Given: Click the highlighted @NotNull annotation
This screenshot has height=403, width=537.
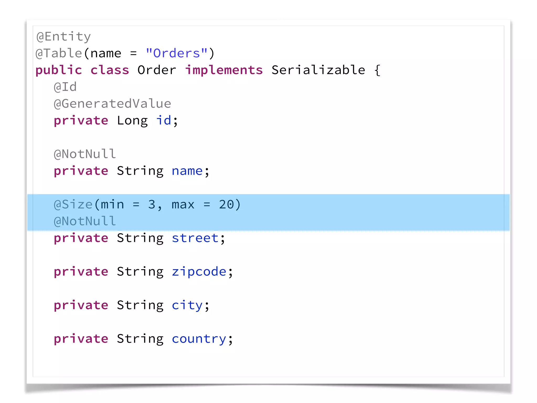Looking at the screenshot, I should tap(85, 221).
